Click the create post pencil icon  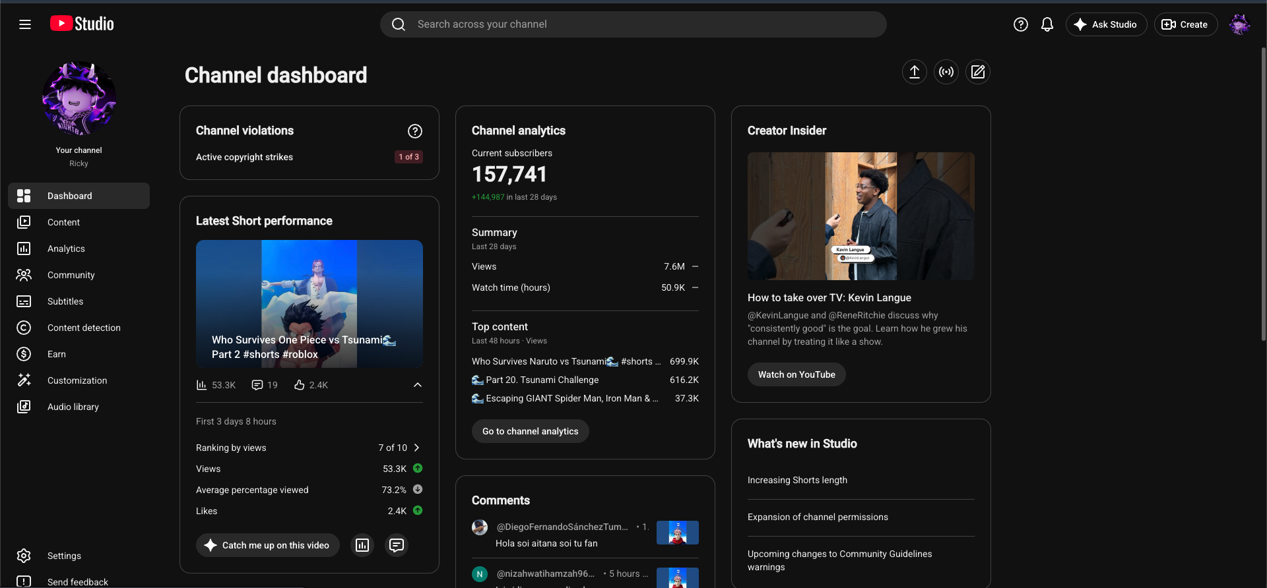click(978, 72)
